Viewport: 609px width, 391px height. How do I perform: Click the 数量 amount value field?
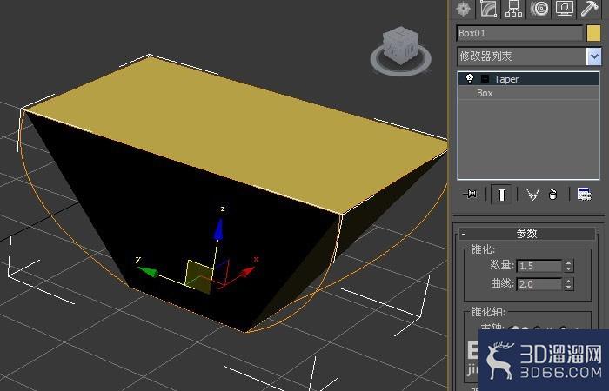(539, 266)
